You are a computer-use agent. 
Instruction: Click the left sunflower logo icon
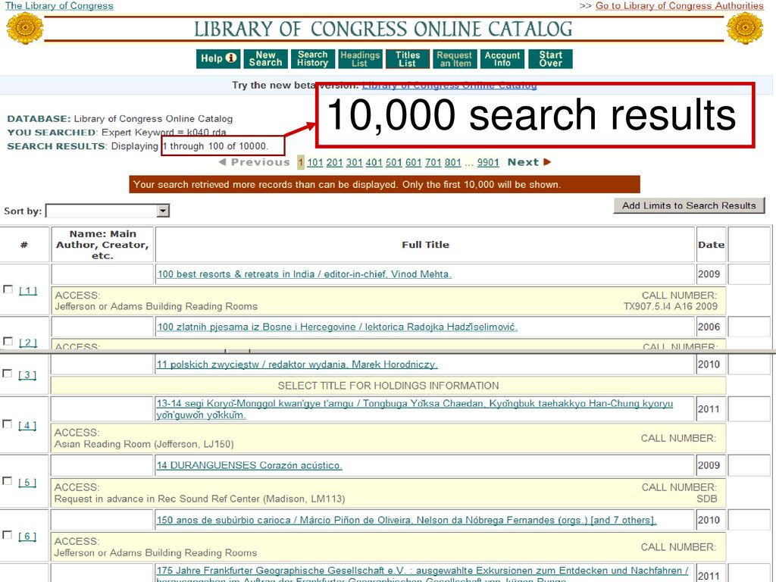pyautogui.click(x=23, y=28)
